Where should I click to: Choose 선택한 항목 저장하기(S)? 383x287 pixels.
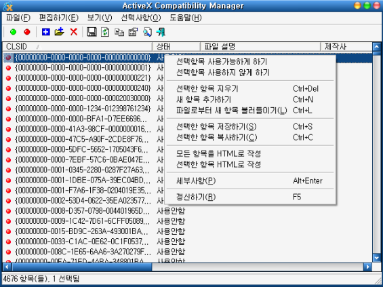tap(250, 127)
